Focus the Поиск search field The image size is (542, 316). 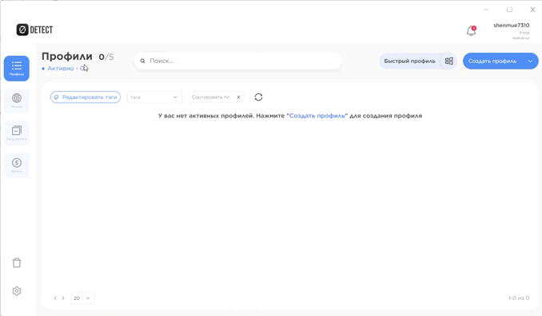pos(237,61)
